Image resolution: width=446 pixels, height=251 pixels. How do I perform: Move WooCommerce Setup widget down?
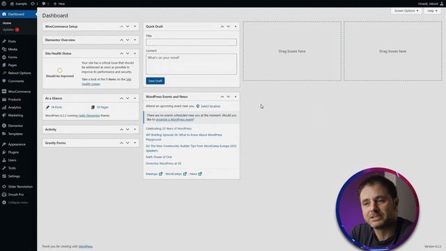coord(128,26)
